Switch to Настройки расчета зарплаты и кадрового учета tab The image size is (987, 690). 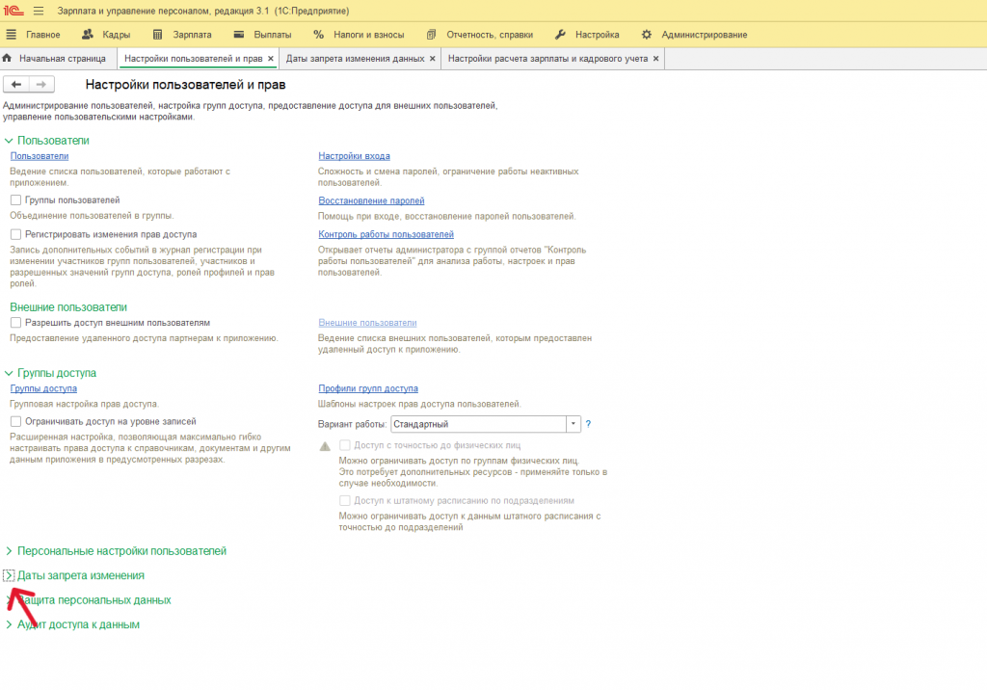click(547, 59)
